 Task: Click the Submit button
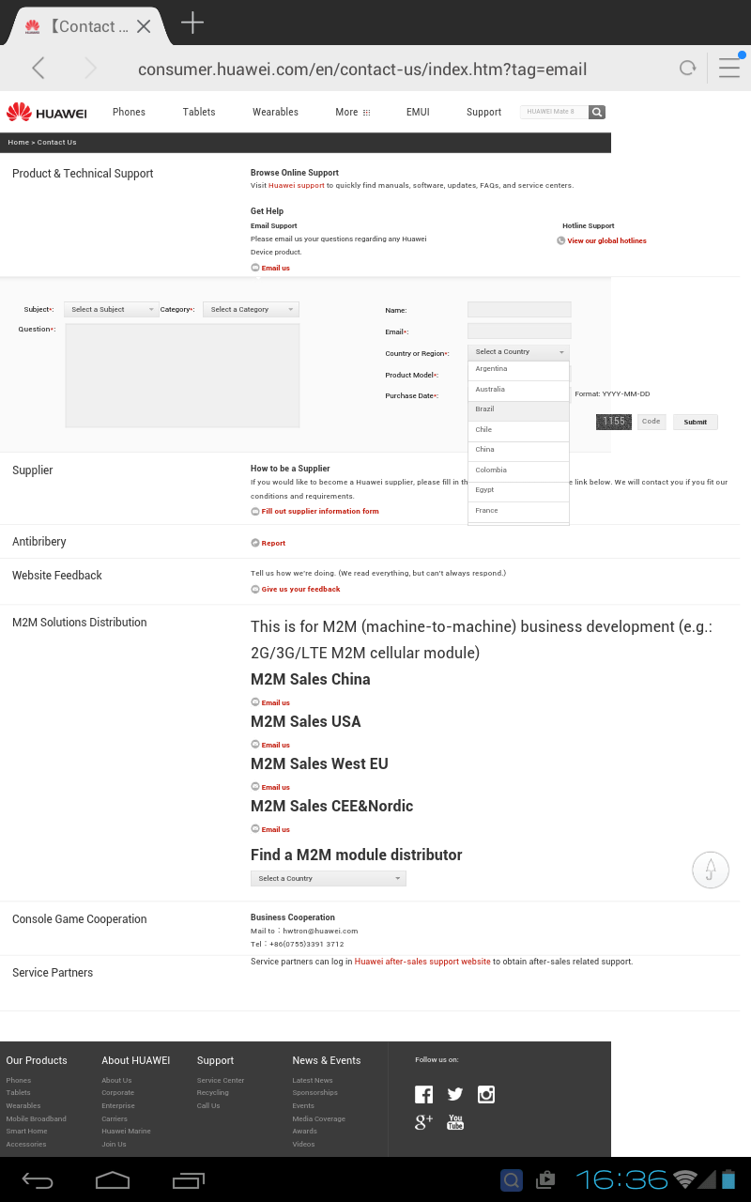coord(695,423)
